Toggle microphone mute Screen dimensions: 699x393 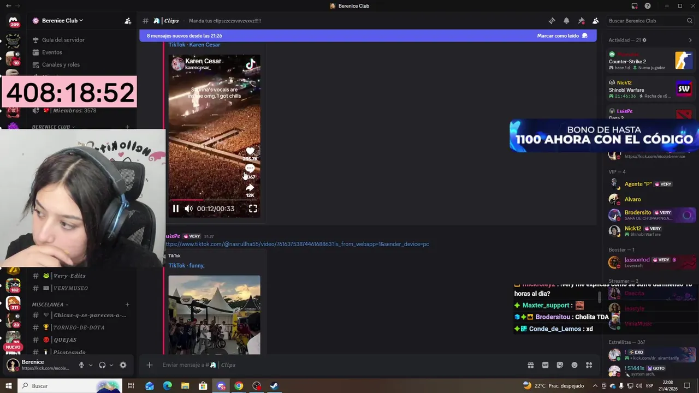pos(81,365)
